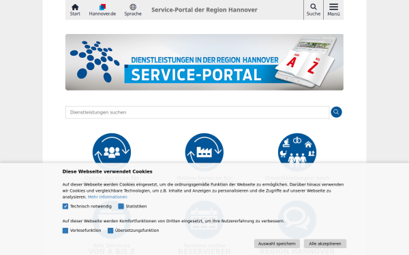
Task: Click the Dienstleistungen suchen search field
Action: tap(197, 112)
